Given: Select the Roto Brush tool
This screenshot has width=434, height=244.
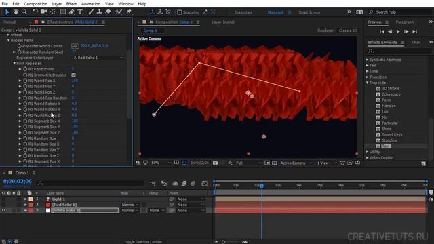Looking at the screenshot, I should click(x=119, y=12).
